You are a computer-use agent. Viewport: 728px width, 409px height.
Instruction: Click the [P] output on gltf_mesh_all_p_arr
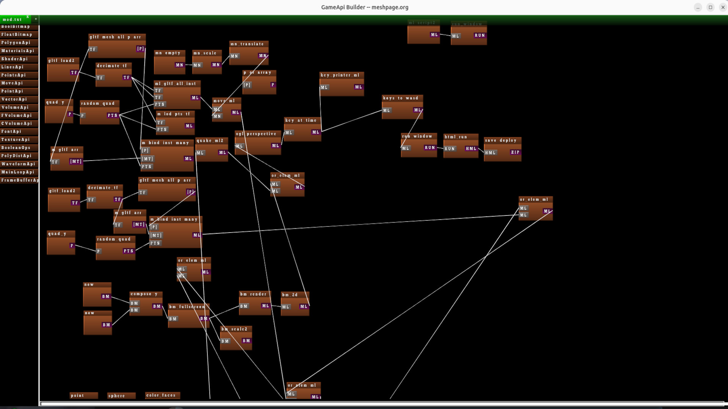pos(140,48)
